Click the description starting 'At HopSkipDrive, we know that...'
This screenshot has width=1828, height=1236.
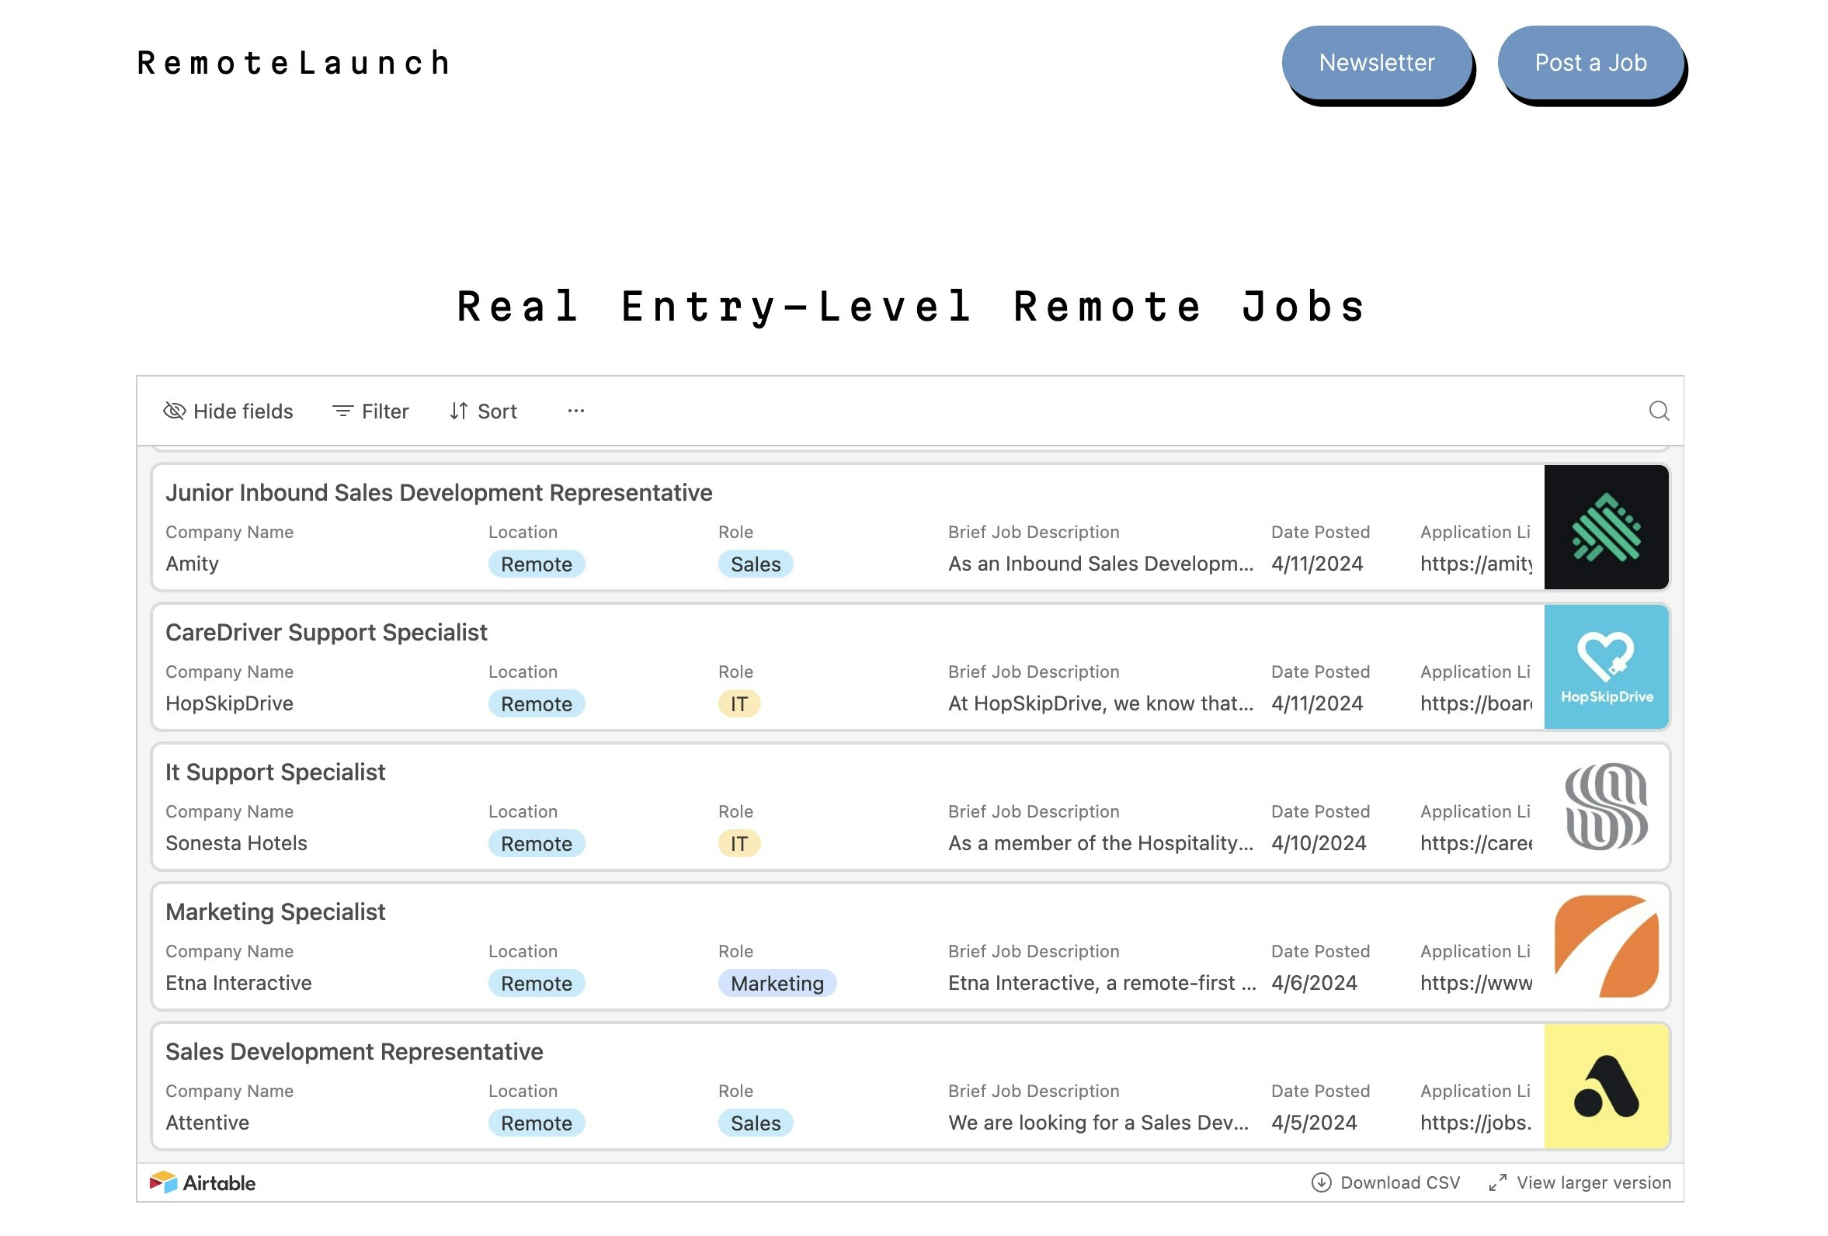coord(1100,703)
